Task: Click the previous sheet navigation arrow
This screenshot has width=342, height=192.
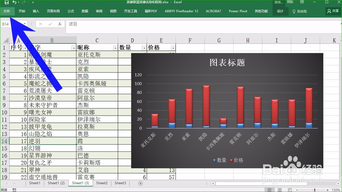Action: click(x=7, y=183)
